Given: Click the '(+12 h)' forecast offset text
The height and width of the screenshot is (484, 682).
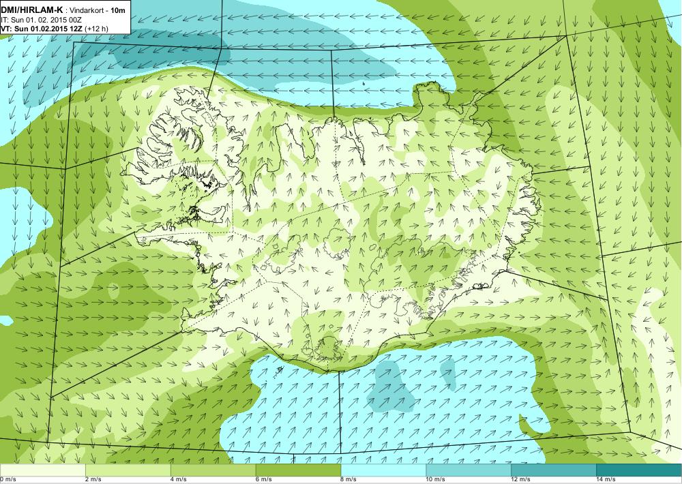Looking at the screenshot, I should (x=97, y=29).
